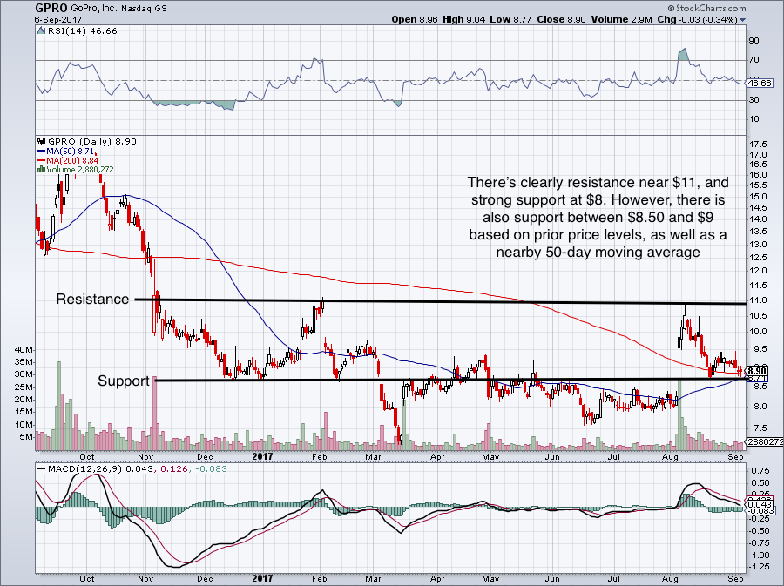Click the 'High 9.04' header value

pyautogui.click(x=464, y=19)
